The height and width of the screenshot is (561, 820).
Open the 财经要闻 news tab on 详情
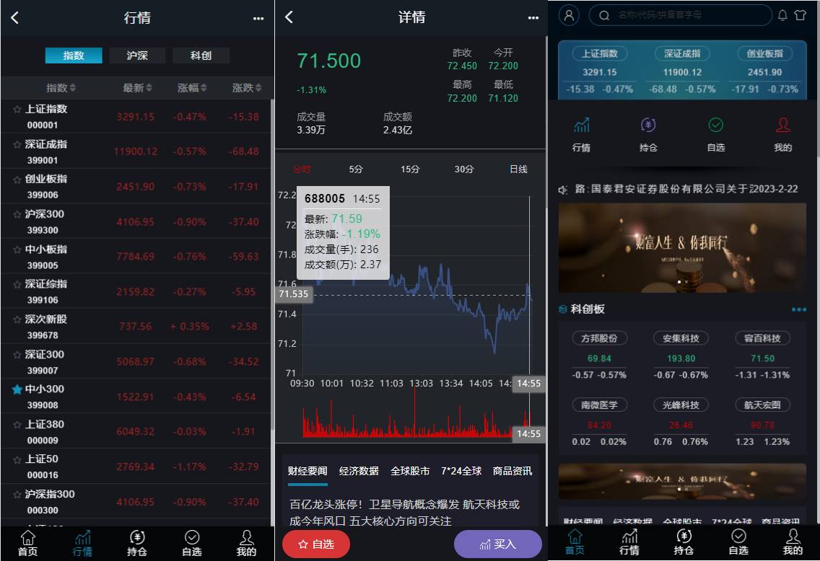click(x=307, y=471)
